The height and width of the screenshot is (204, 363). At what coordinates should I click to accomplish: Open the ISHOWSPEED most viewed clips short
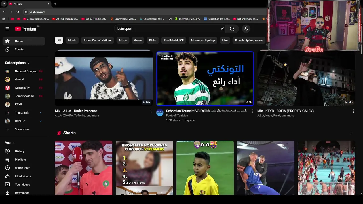tap(144, 168)
